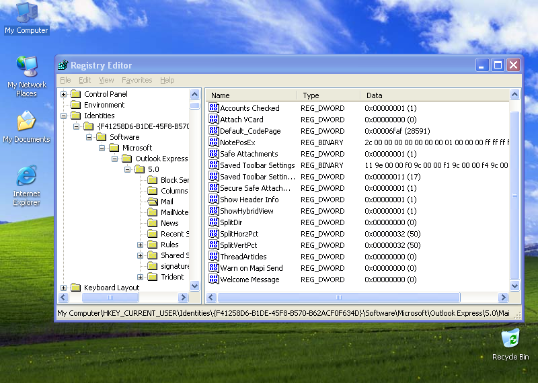The width and height of the screenshot is (538, 383).
Task: Expand the Control Panel key
Action: coord(63,94)
